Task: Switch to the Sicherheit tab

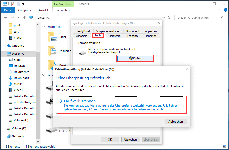Action: [x=150, y=36]
